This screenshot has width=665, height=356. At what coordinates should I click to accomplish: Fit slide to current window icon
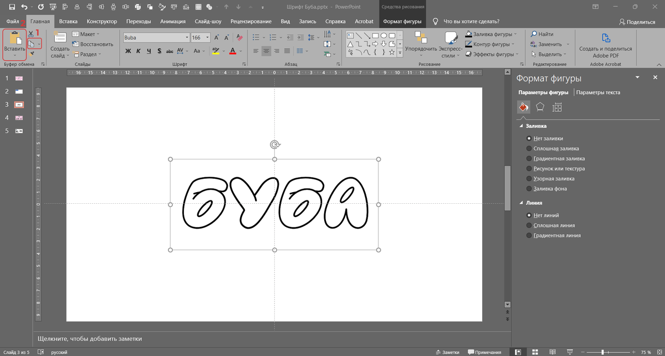[x=659, y=352]
